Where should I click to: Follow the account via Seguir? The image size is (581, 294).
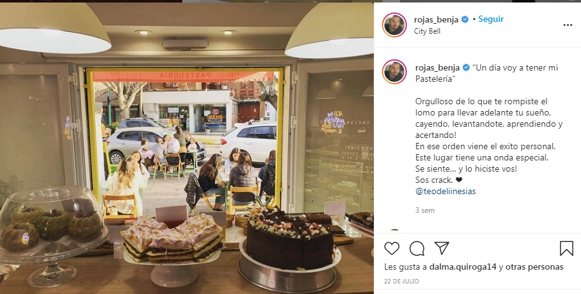click(x=491, y=19)
